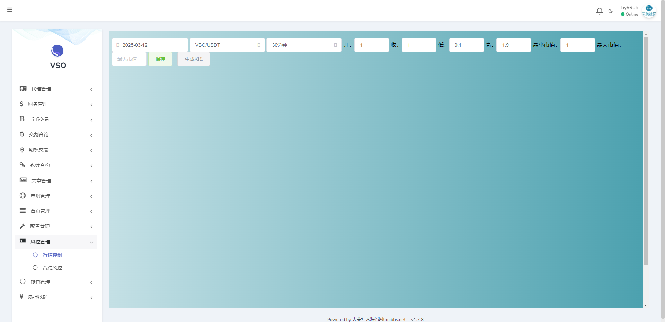The width and height of the screenshot is (665, 322).
Task: Focus the 高 high price field
Action: (514, 45)
